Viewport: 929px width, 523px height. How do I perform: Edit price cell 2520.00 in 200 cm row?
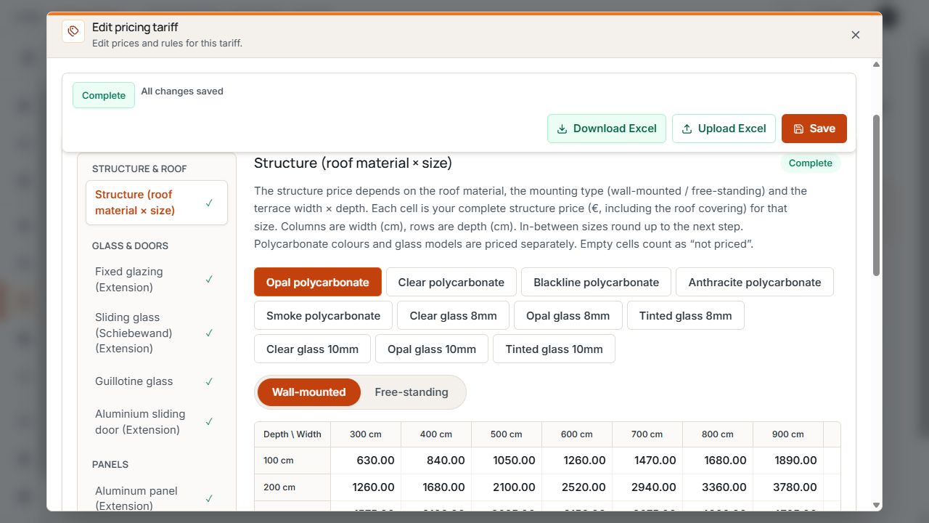click(x=577, y=487)
